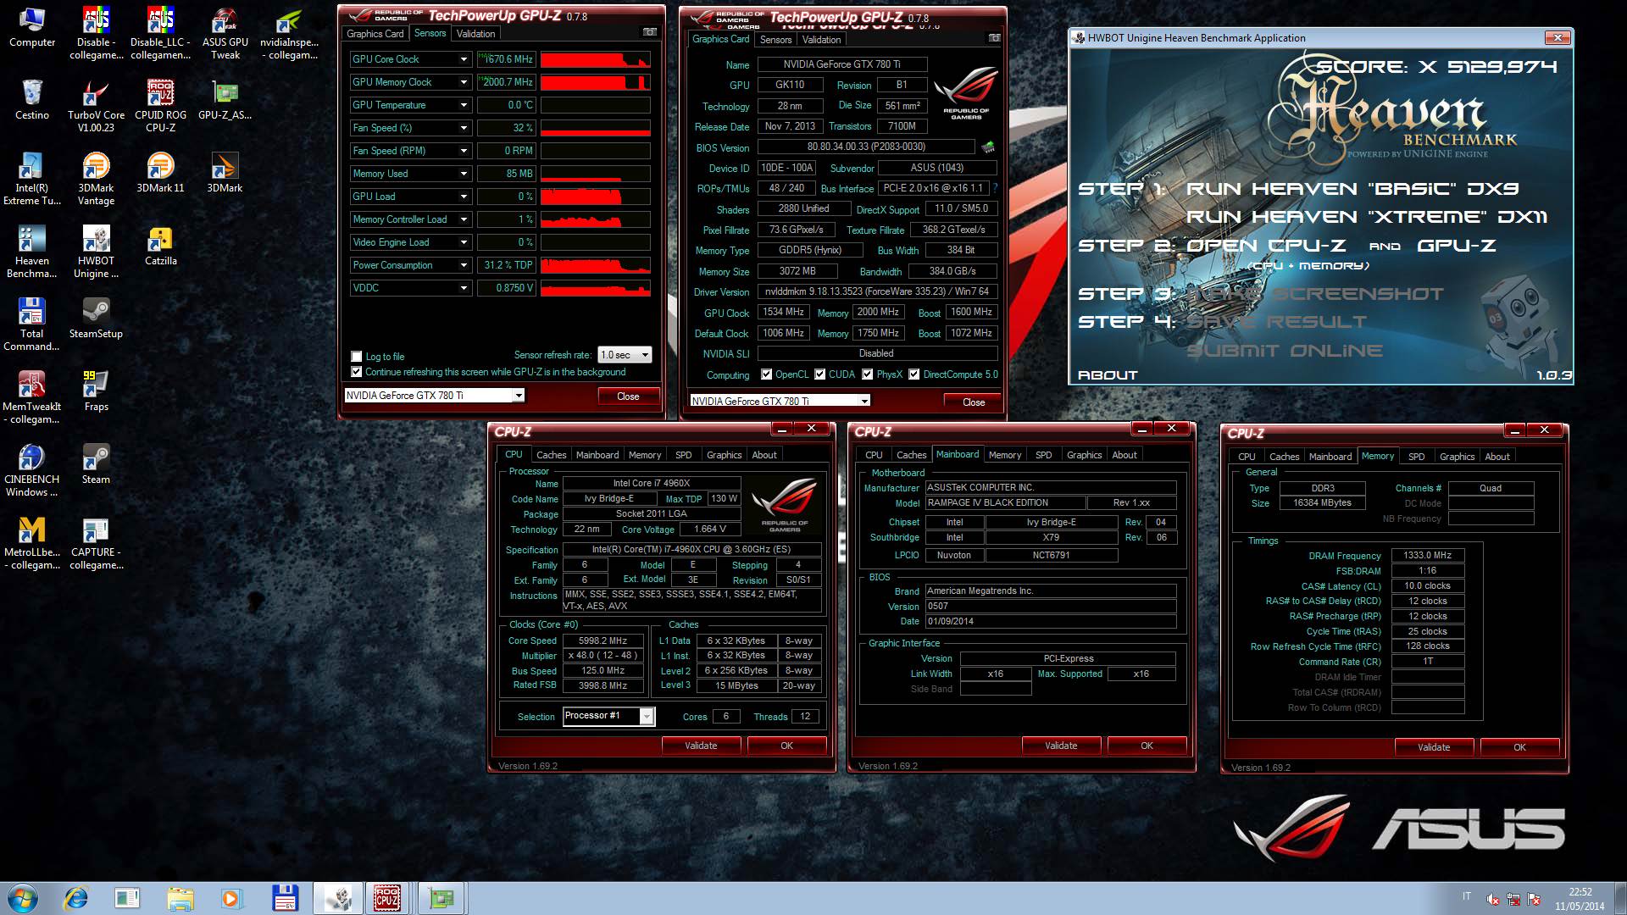Image resolution: width=1627 pixels, height=915 pixels.
Task: Open Sensors tab in GPU-Z Graphics Card window
Action: 775,40
